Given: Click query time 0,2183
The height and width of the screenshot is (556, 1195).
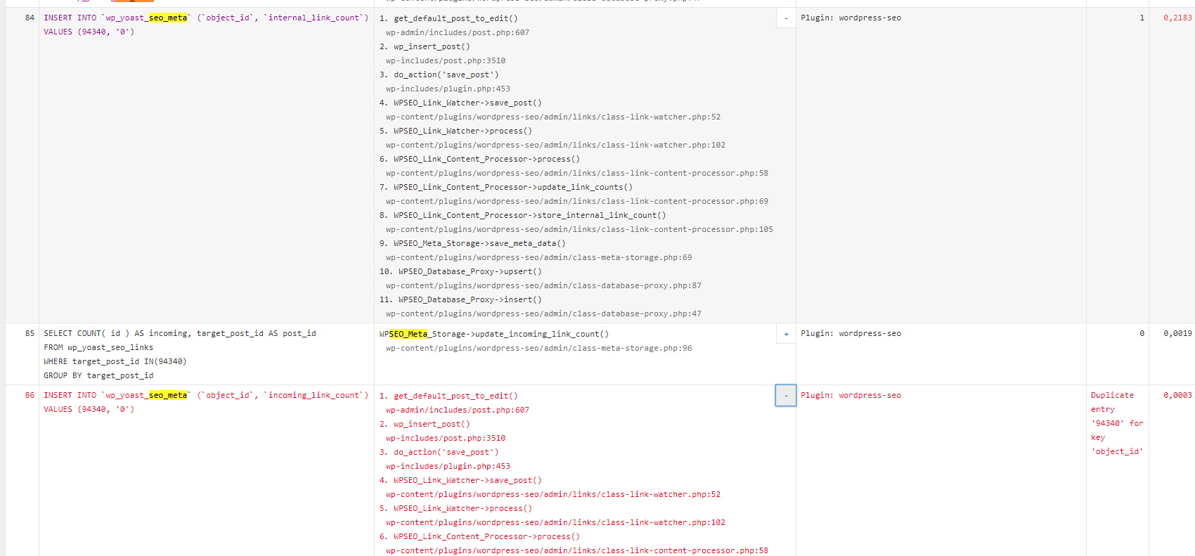Looking at the screenshot, I should (1177, 18).
